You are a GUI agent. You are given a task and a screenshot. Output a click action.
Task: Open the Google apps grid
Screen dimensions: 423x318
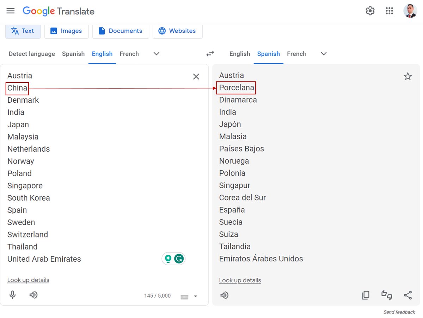coord(389,11)
